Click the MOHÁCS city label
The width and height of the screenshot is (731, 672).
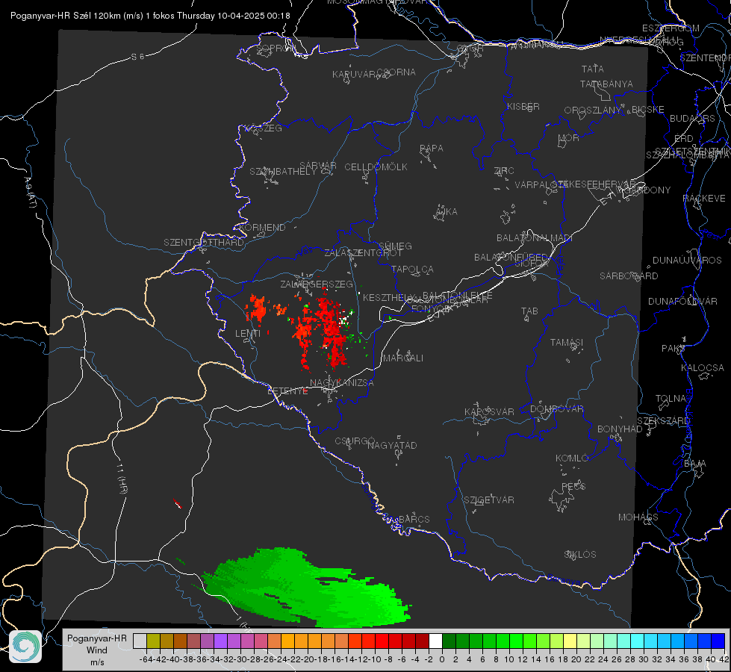coord(638,517)
